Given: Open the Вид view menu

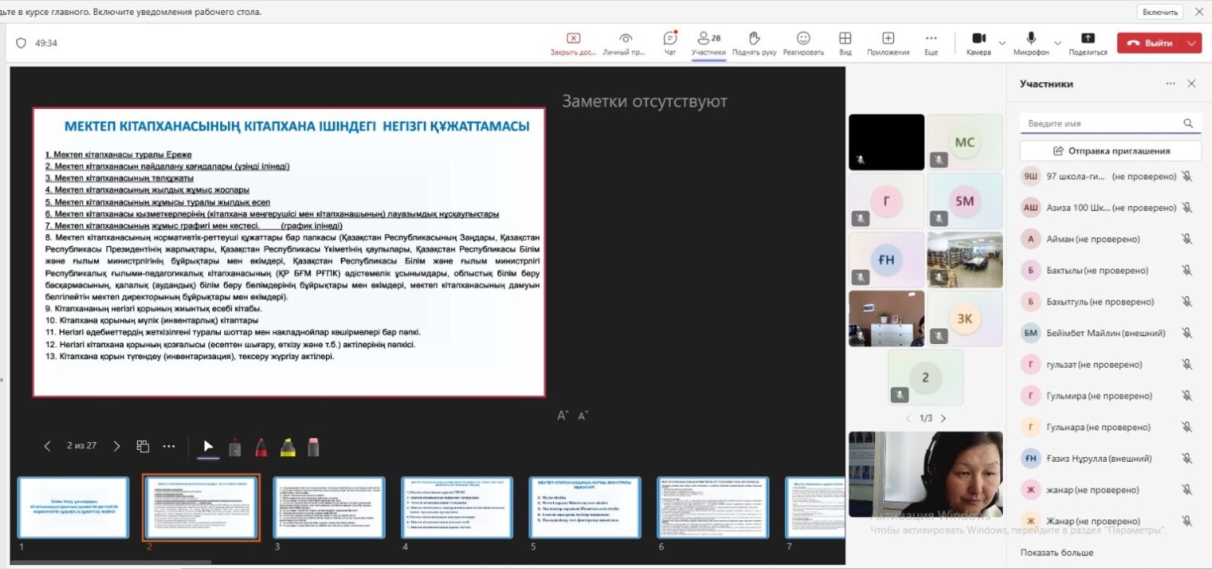Looking at the screenshot, I should click(x=845, y=43).
